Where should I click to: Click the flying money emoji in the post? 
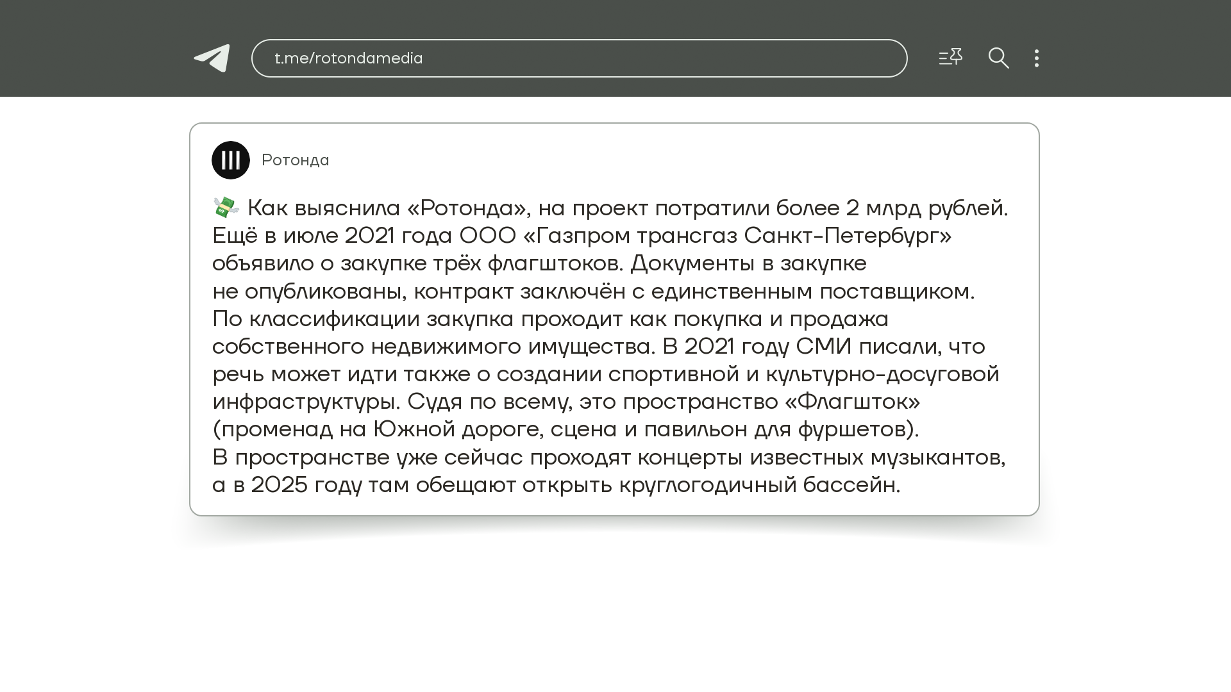click(x=226, y=208)
